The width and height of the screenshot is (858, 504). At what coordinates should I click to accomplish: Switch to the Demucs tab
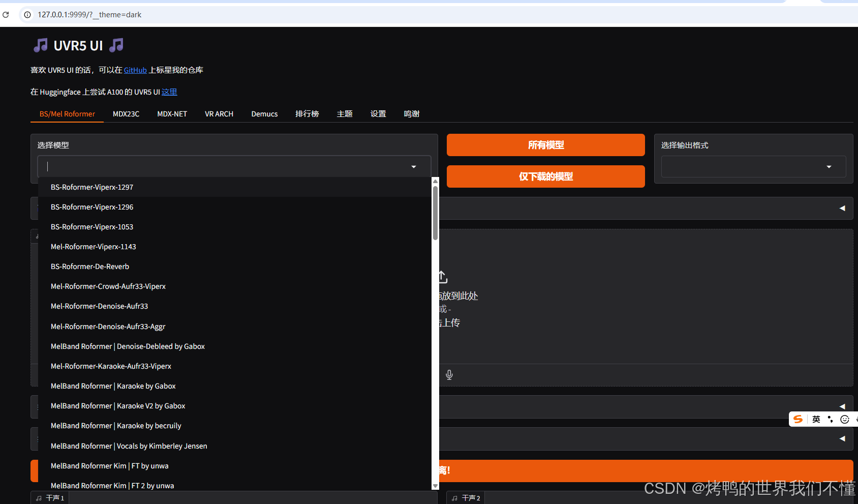[x=264, y=114]
